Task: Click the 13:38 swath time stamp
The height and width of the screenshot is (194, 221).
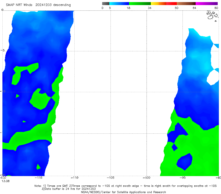Action: tap(5, 181)
